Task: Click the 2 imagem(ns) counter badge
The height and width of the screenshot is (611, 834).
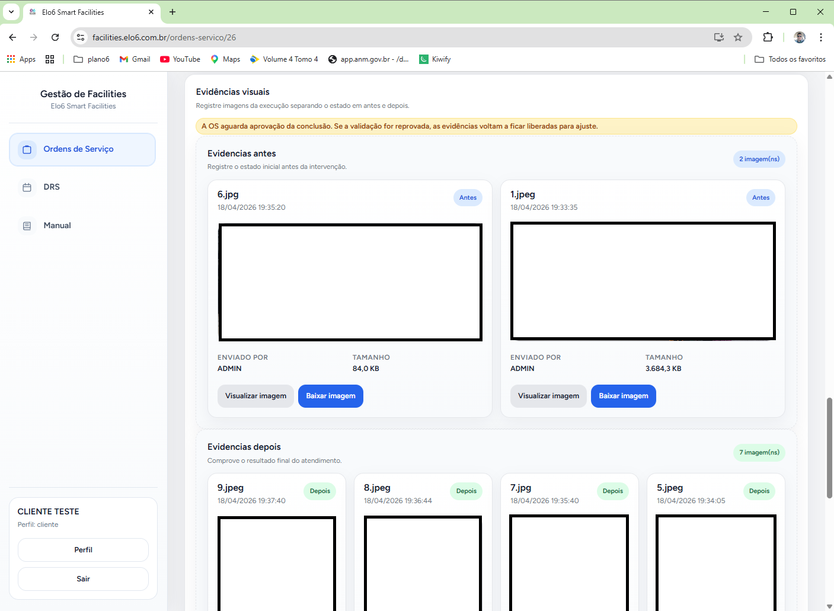Action: (x=759, y=159)
